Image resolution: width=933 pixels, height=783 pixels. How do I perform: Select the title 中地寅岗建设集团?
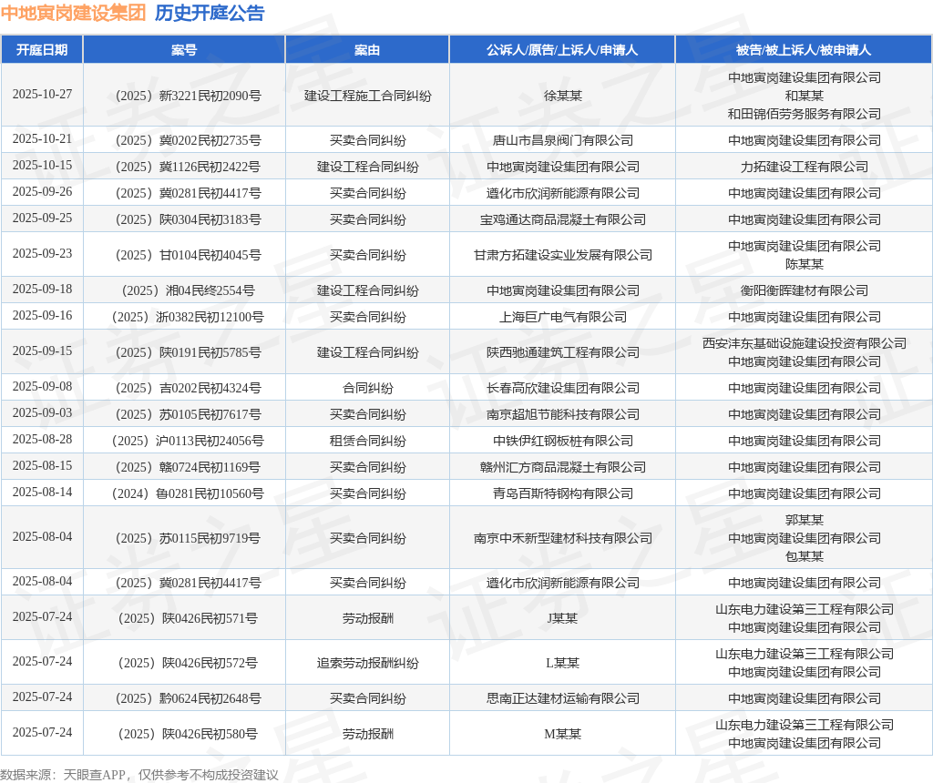[x=73, y=13]
